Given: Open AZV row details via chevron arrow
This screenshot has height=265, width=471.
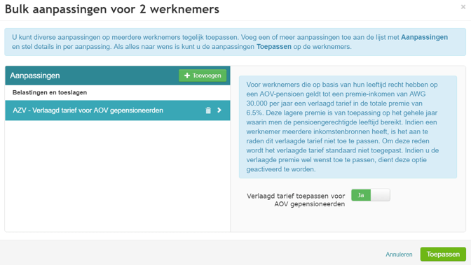Looking at the screenshot, I should coord(219,110).
